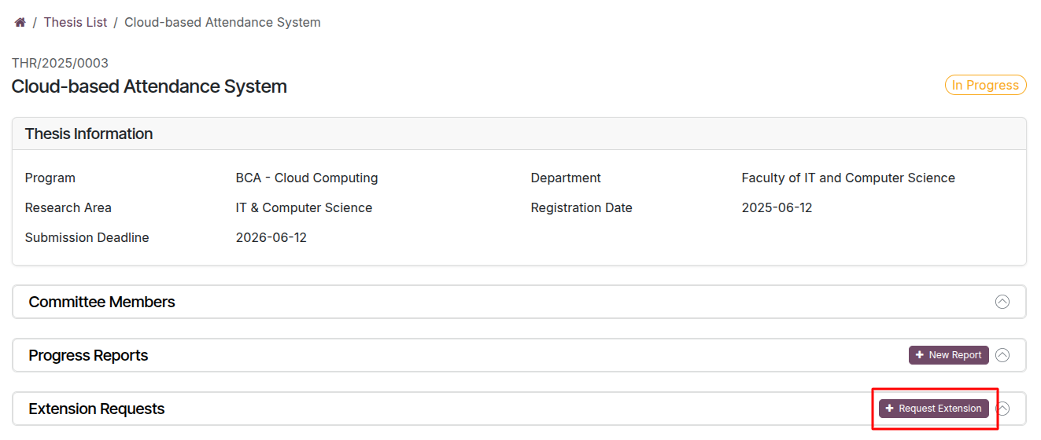The height and width of the screenshot is (440, 1041).
Task: Click the Cloud-based Attendance System page title
Action: pos(150,86)
